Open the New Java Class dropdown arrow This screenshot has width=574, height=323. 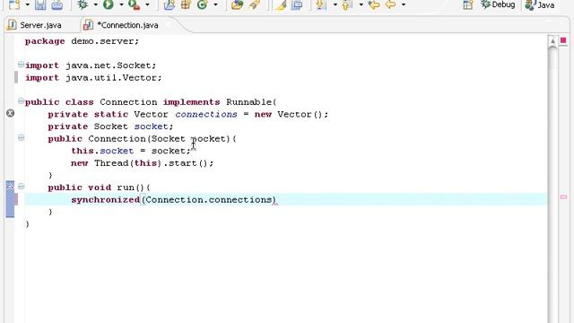coord(215,4)
